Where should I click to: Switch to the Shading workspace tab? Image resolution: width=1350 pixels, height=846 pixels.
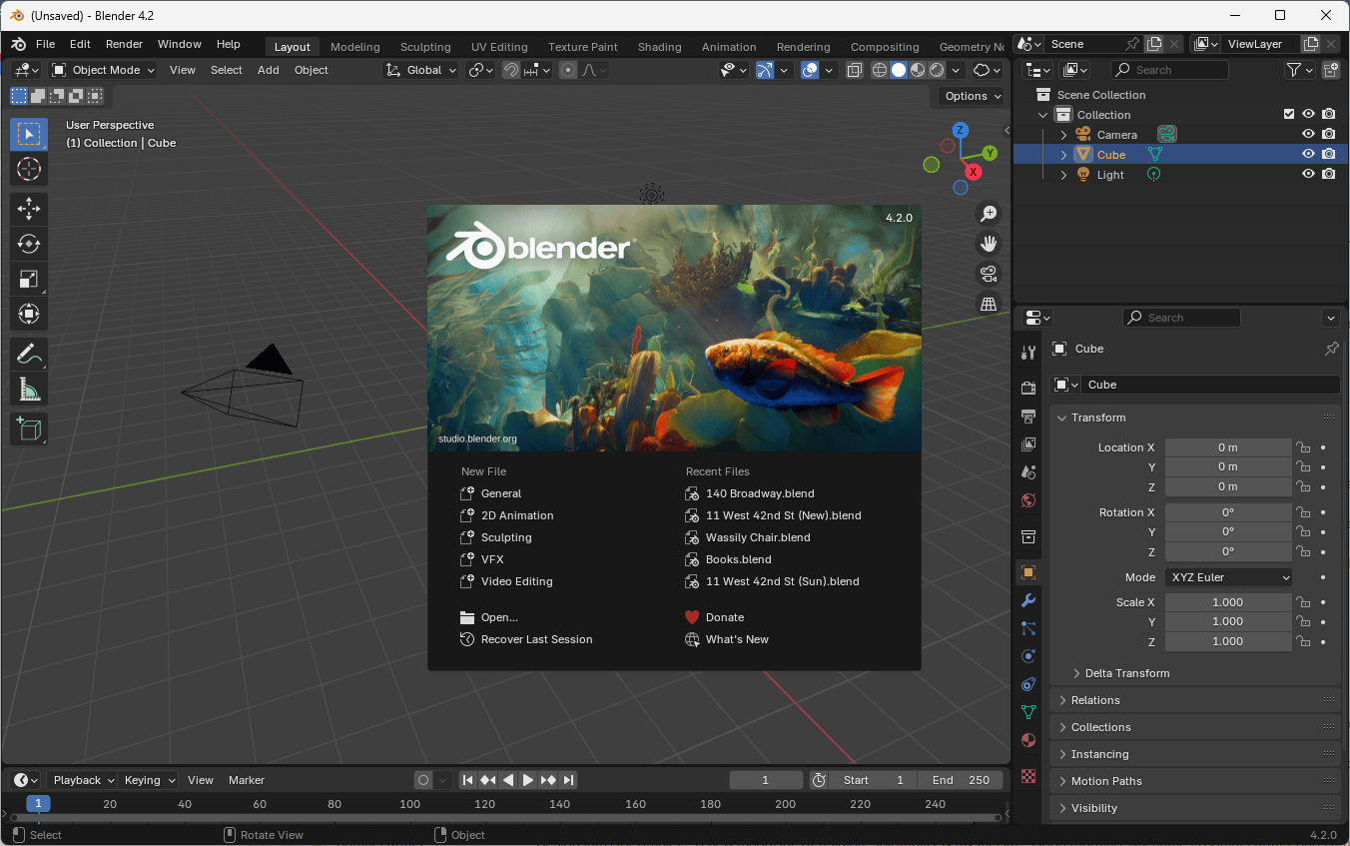tap(660, 47)
